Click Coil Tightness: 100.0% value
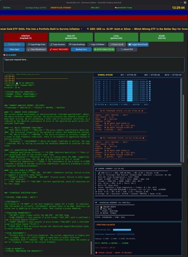The image size is (188, 257). tap(105, 248)
